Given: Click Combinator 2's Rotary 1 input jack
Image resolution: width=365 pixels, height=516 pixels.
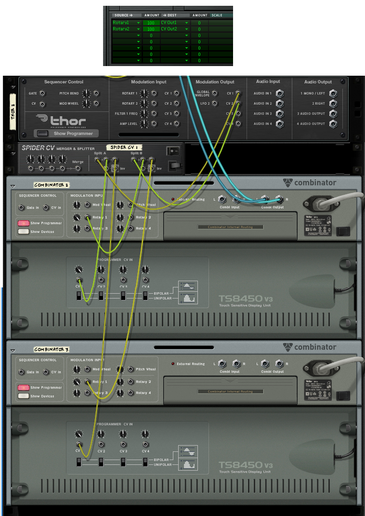Looking at the screenshot, I should point(87,217).
